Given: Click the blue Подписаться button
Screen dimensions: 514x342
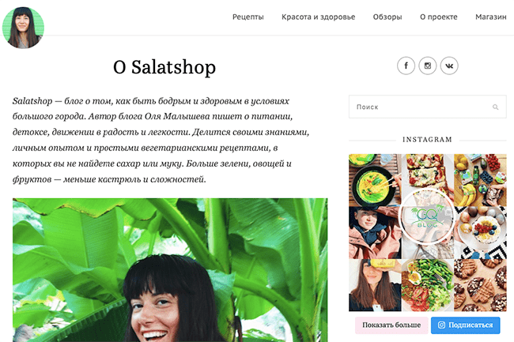Looking at the screenshot, I should click(466, 325).
